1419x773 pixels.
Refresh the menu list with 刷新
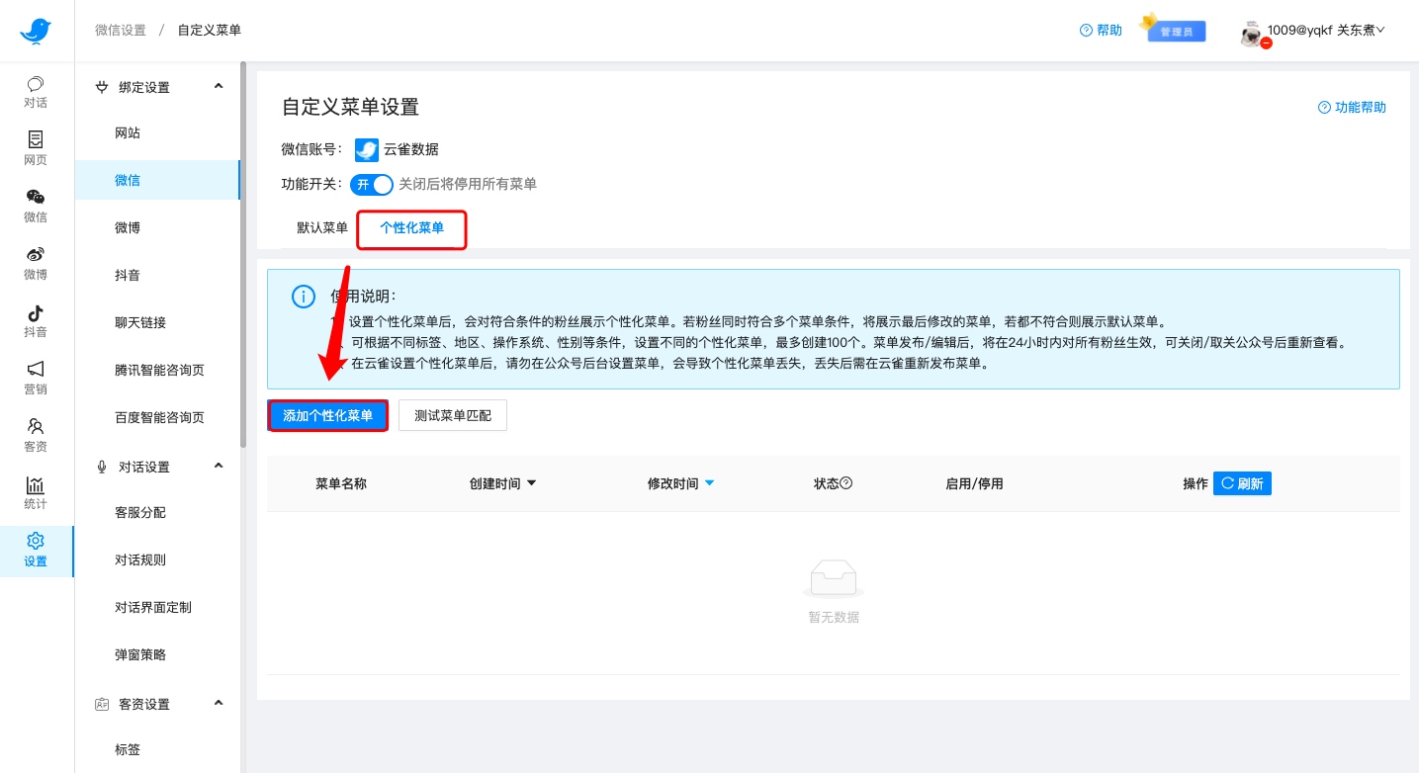pyautogui.click(x=1242, y=483)
